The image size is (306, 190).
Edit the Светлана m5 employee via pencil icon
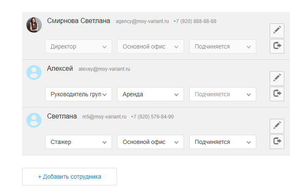pyautogui.click(x=277, y=126)
